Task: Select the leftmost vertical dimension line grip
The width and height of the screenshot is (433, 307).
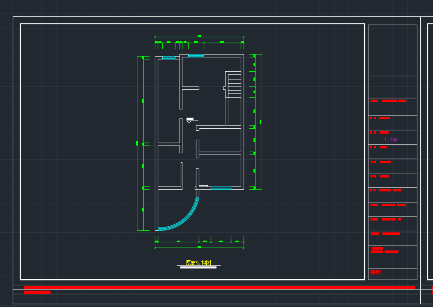Action: click(137, 143)
